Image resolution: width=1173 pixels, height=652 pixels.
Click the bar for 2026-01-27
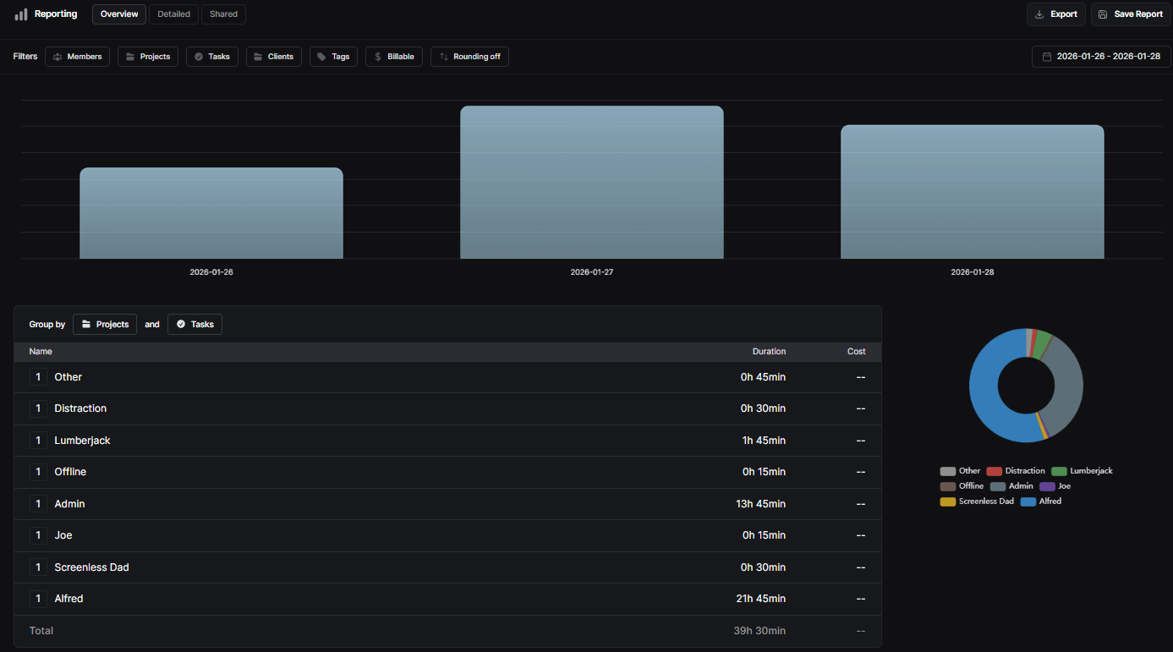tap(592, 182)
